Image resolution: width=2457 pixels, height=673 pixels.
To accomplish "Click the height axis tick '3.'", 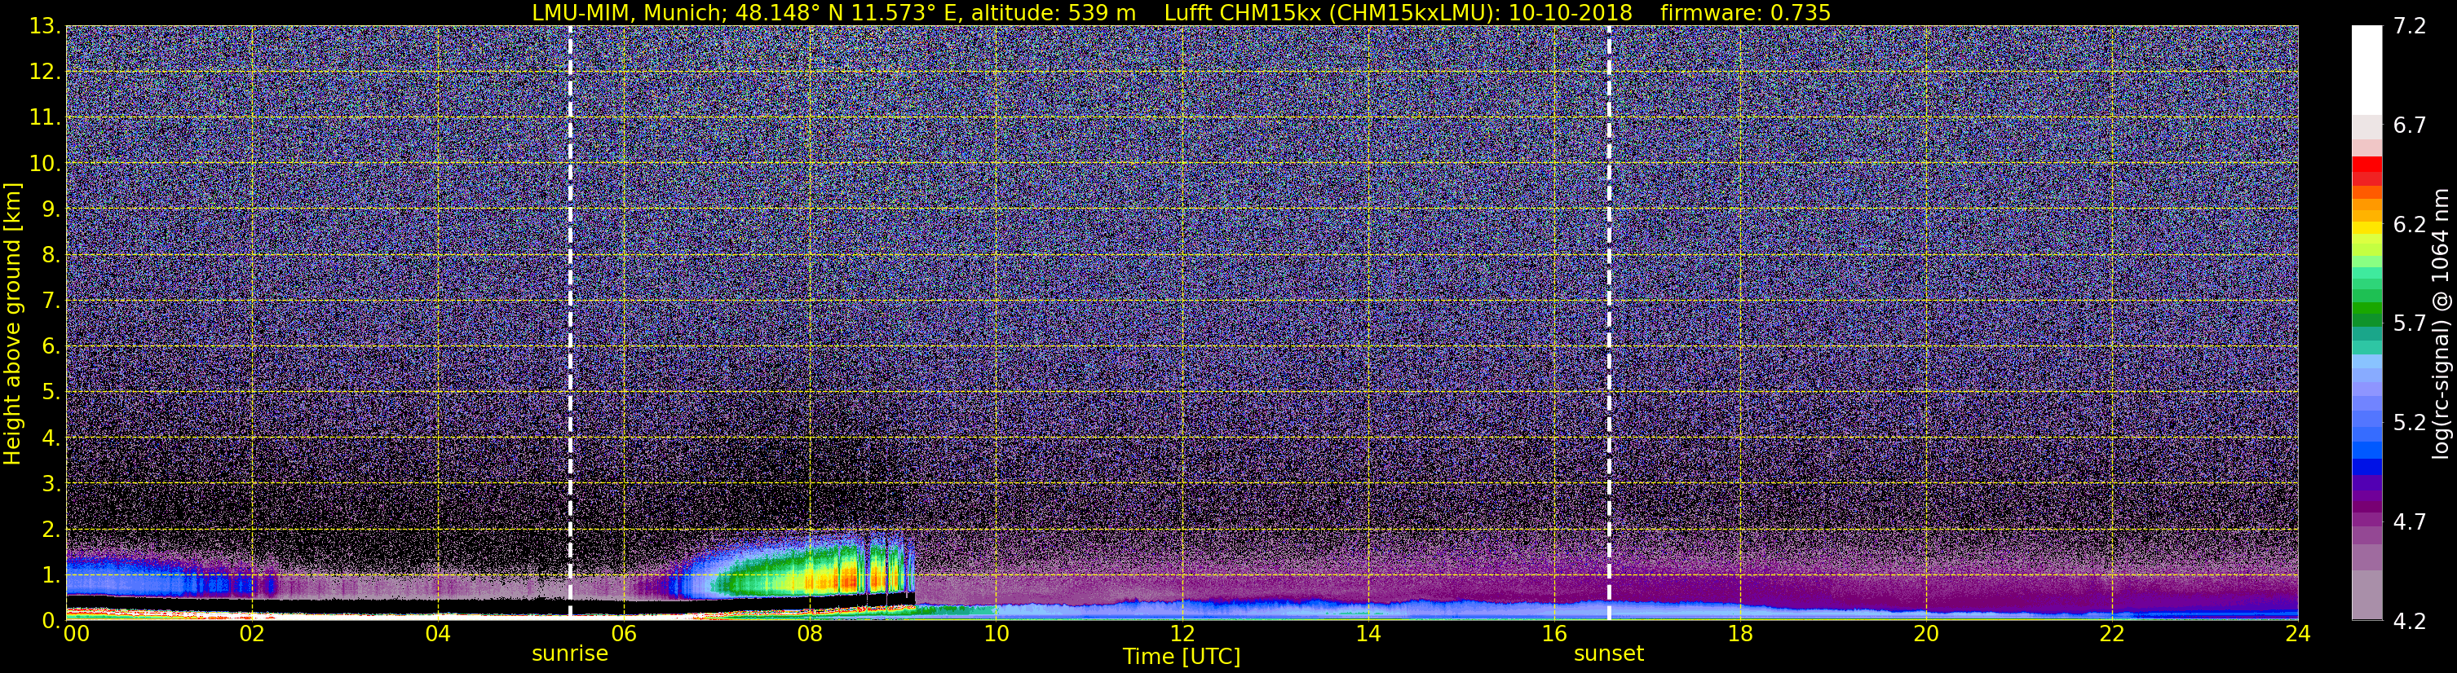I will coord(51,483).
